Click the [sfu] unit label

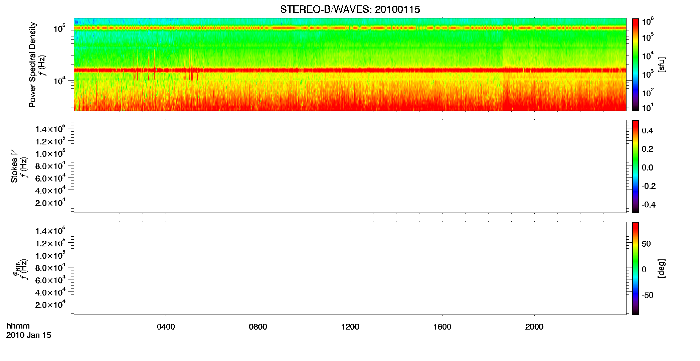661,65
